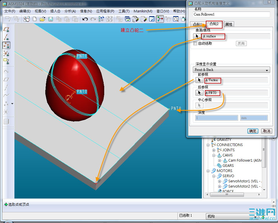Viewport: 278px width, 223px height.
Task: Switch to the 凸轮2 tab
Action: point(214,24)
